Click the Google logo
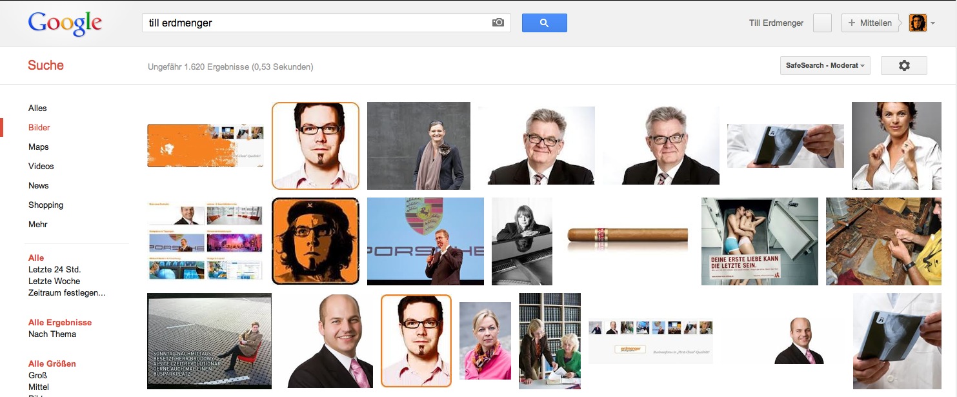 point(65,23)
